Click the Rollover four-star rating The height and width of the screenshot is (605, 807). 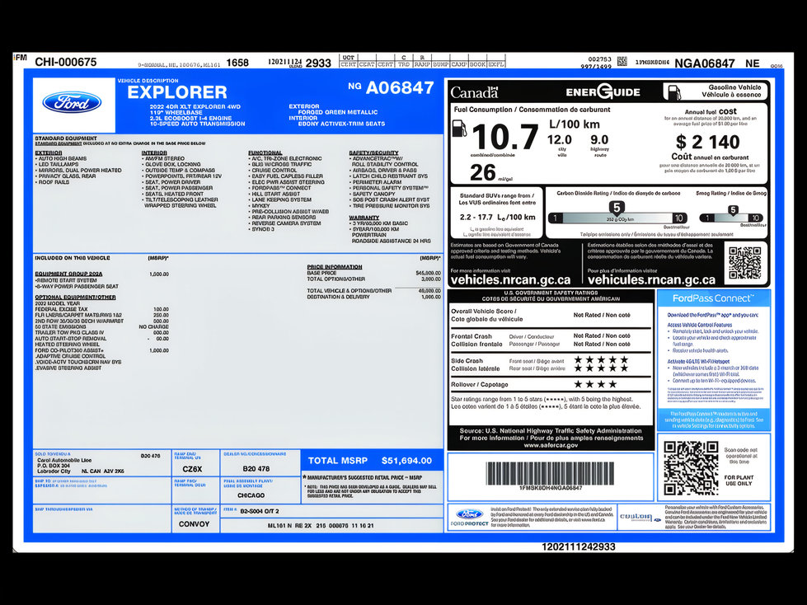[595, 384]
